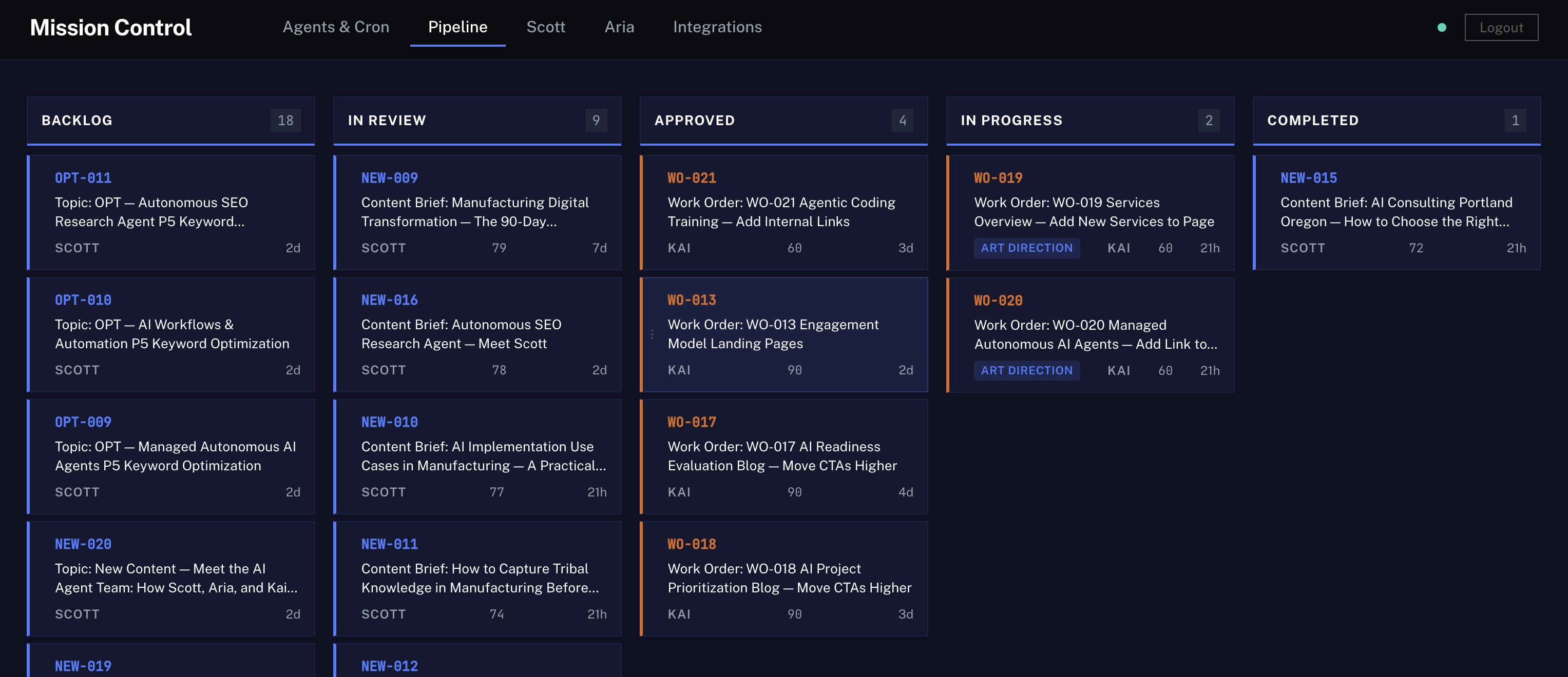The image size is (1568, 677).
Task: Switch to the Agents & Cron tab
Action: pos(336,27)
